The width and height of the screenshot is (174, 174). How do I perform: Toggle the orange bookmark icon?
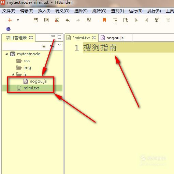104,20
